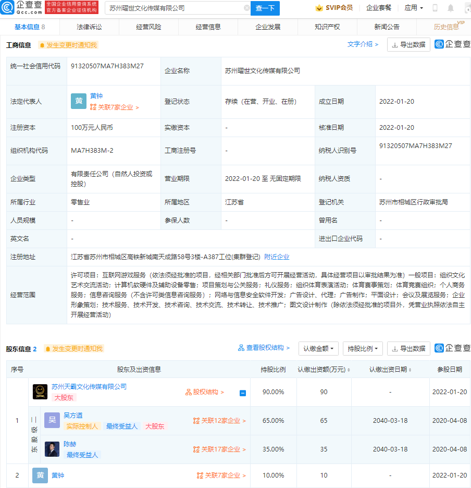This screenshot has width=471, height=488.
Task: Open 附近企业 link beside address
Action: (277, 257)
